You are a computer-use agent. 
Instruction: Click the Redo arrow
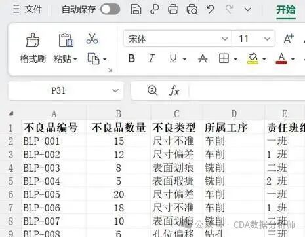pos(229,9)
